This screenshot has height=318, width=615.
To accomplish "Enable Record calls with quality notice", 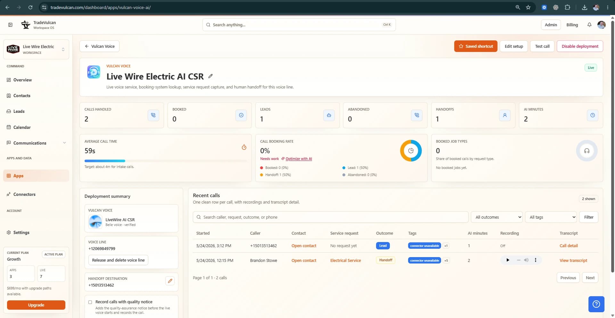I will pyautogui.click(x=90, y=302).
